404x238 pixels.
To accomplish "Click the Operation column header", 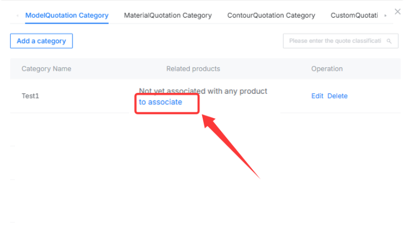I will pyautogui.click(x=327, y=69).
